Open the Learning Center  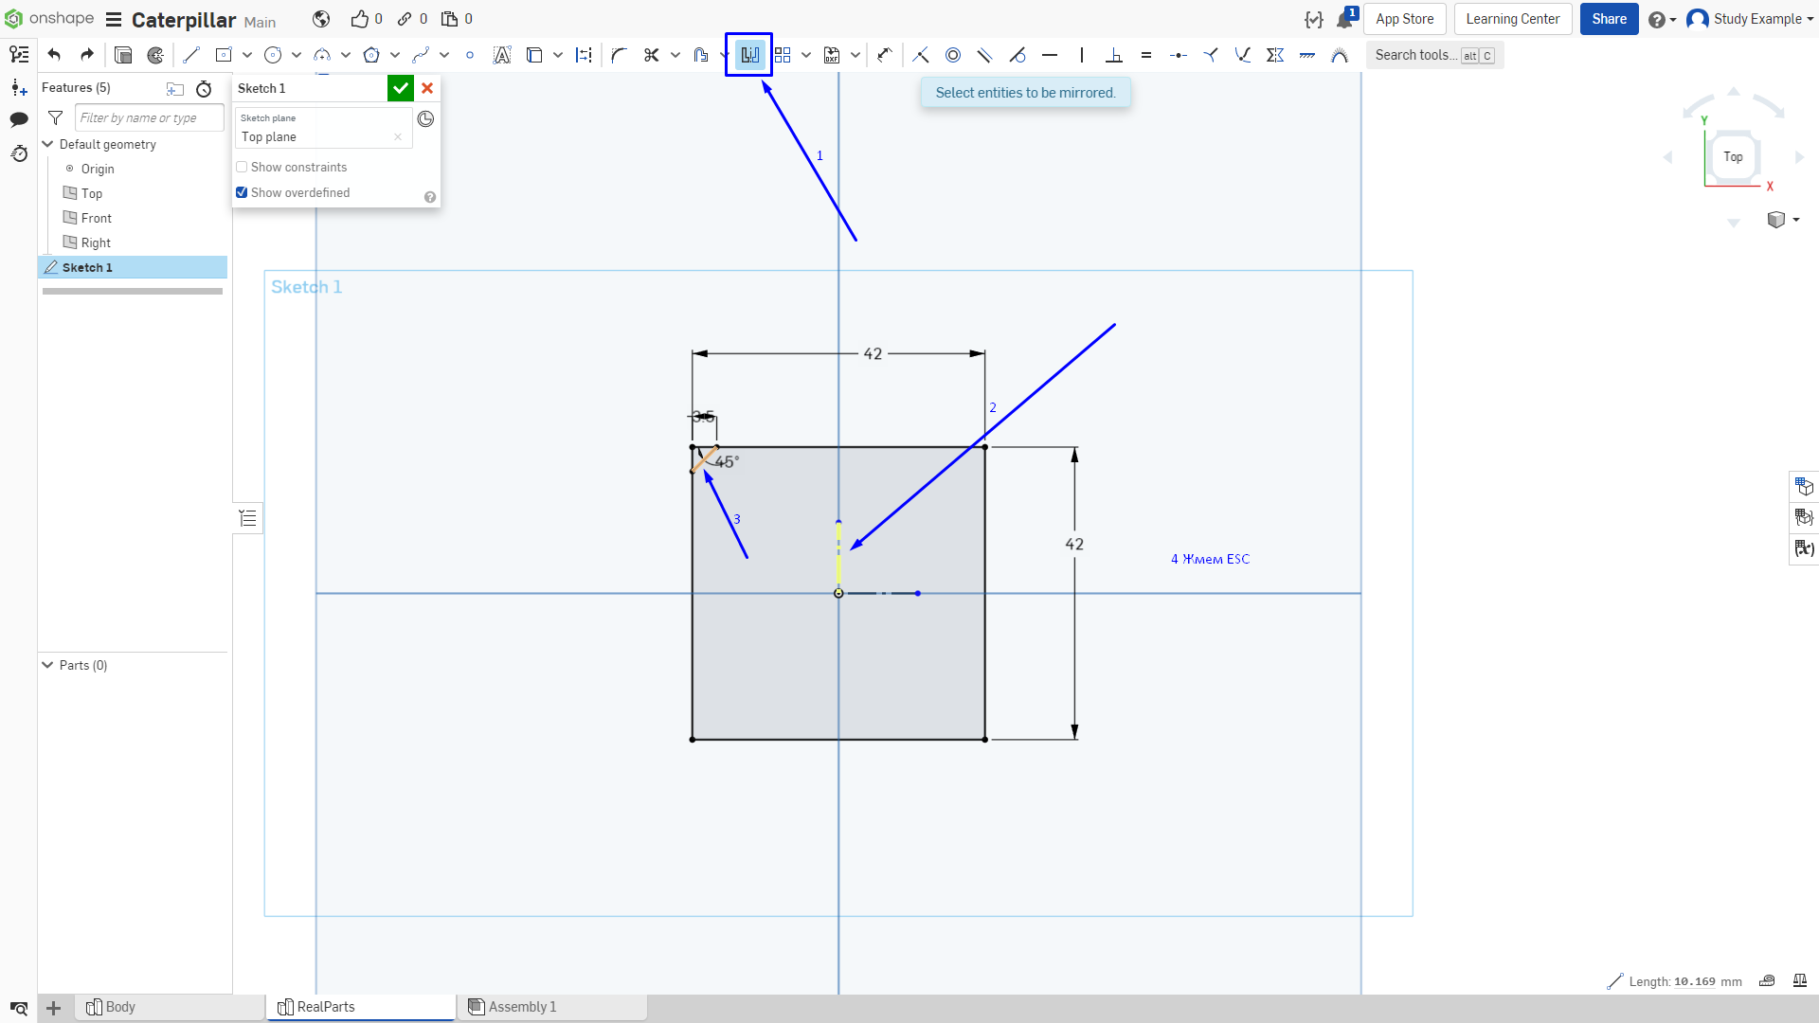point(1513,19)
